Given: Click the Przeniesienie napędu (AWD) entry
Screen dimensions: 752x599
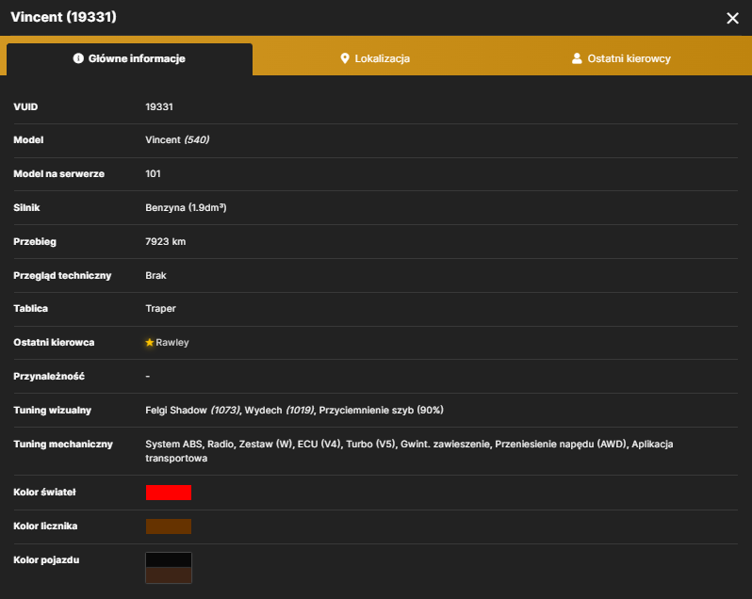Looking at the screenshot, I should [561, 445].
